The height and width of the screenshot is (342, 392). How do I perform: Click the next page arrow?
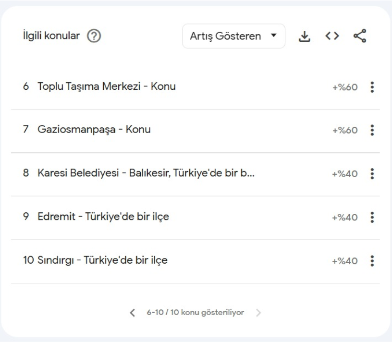(258, 313)
